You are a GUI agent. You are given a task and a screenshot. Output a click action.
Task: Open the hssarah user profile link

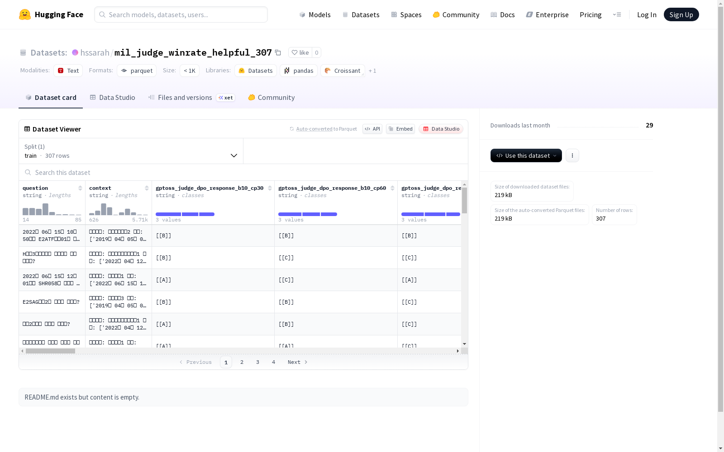coord(95,52)
